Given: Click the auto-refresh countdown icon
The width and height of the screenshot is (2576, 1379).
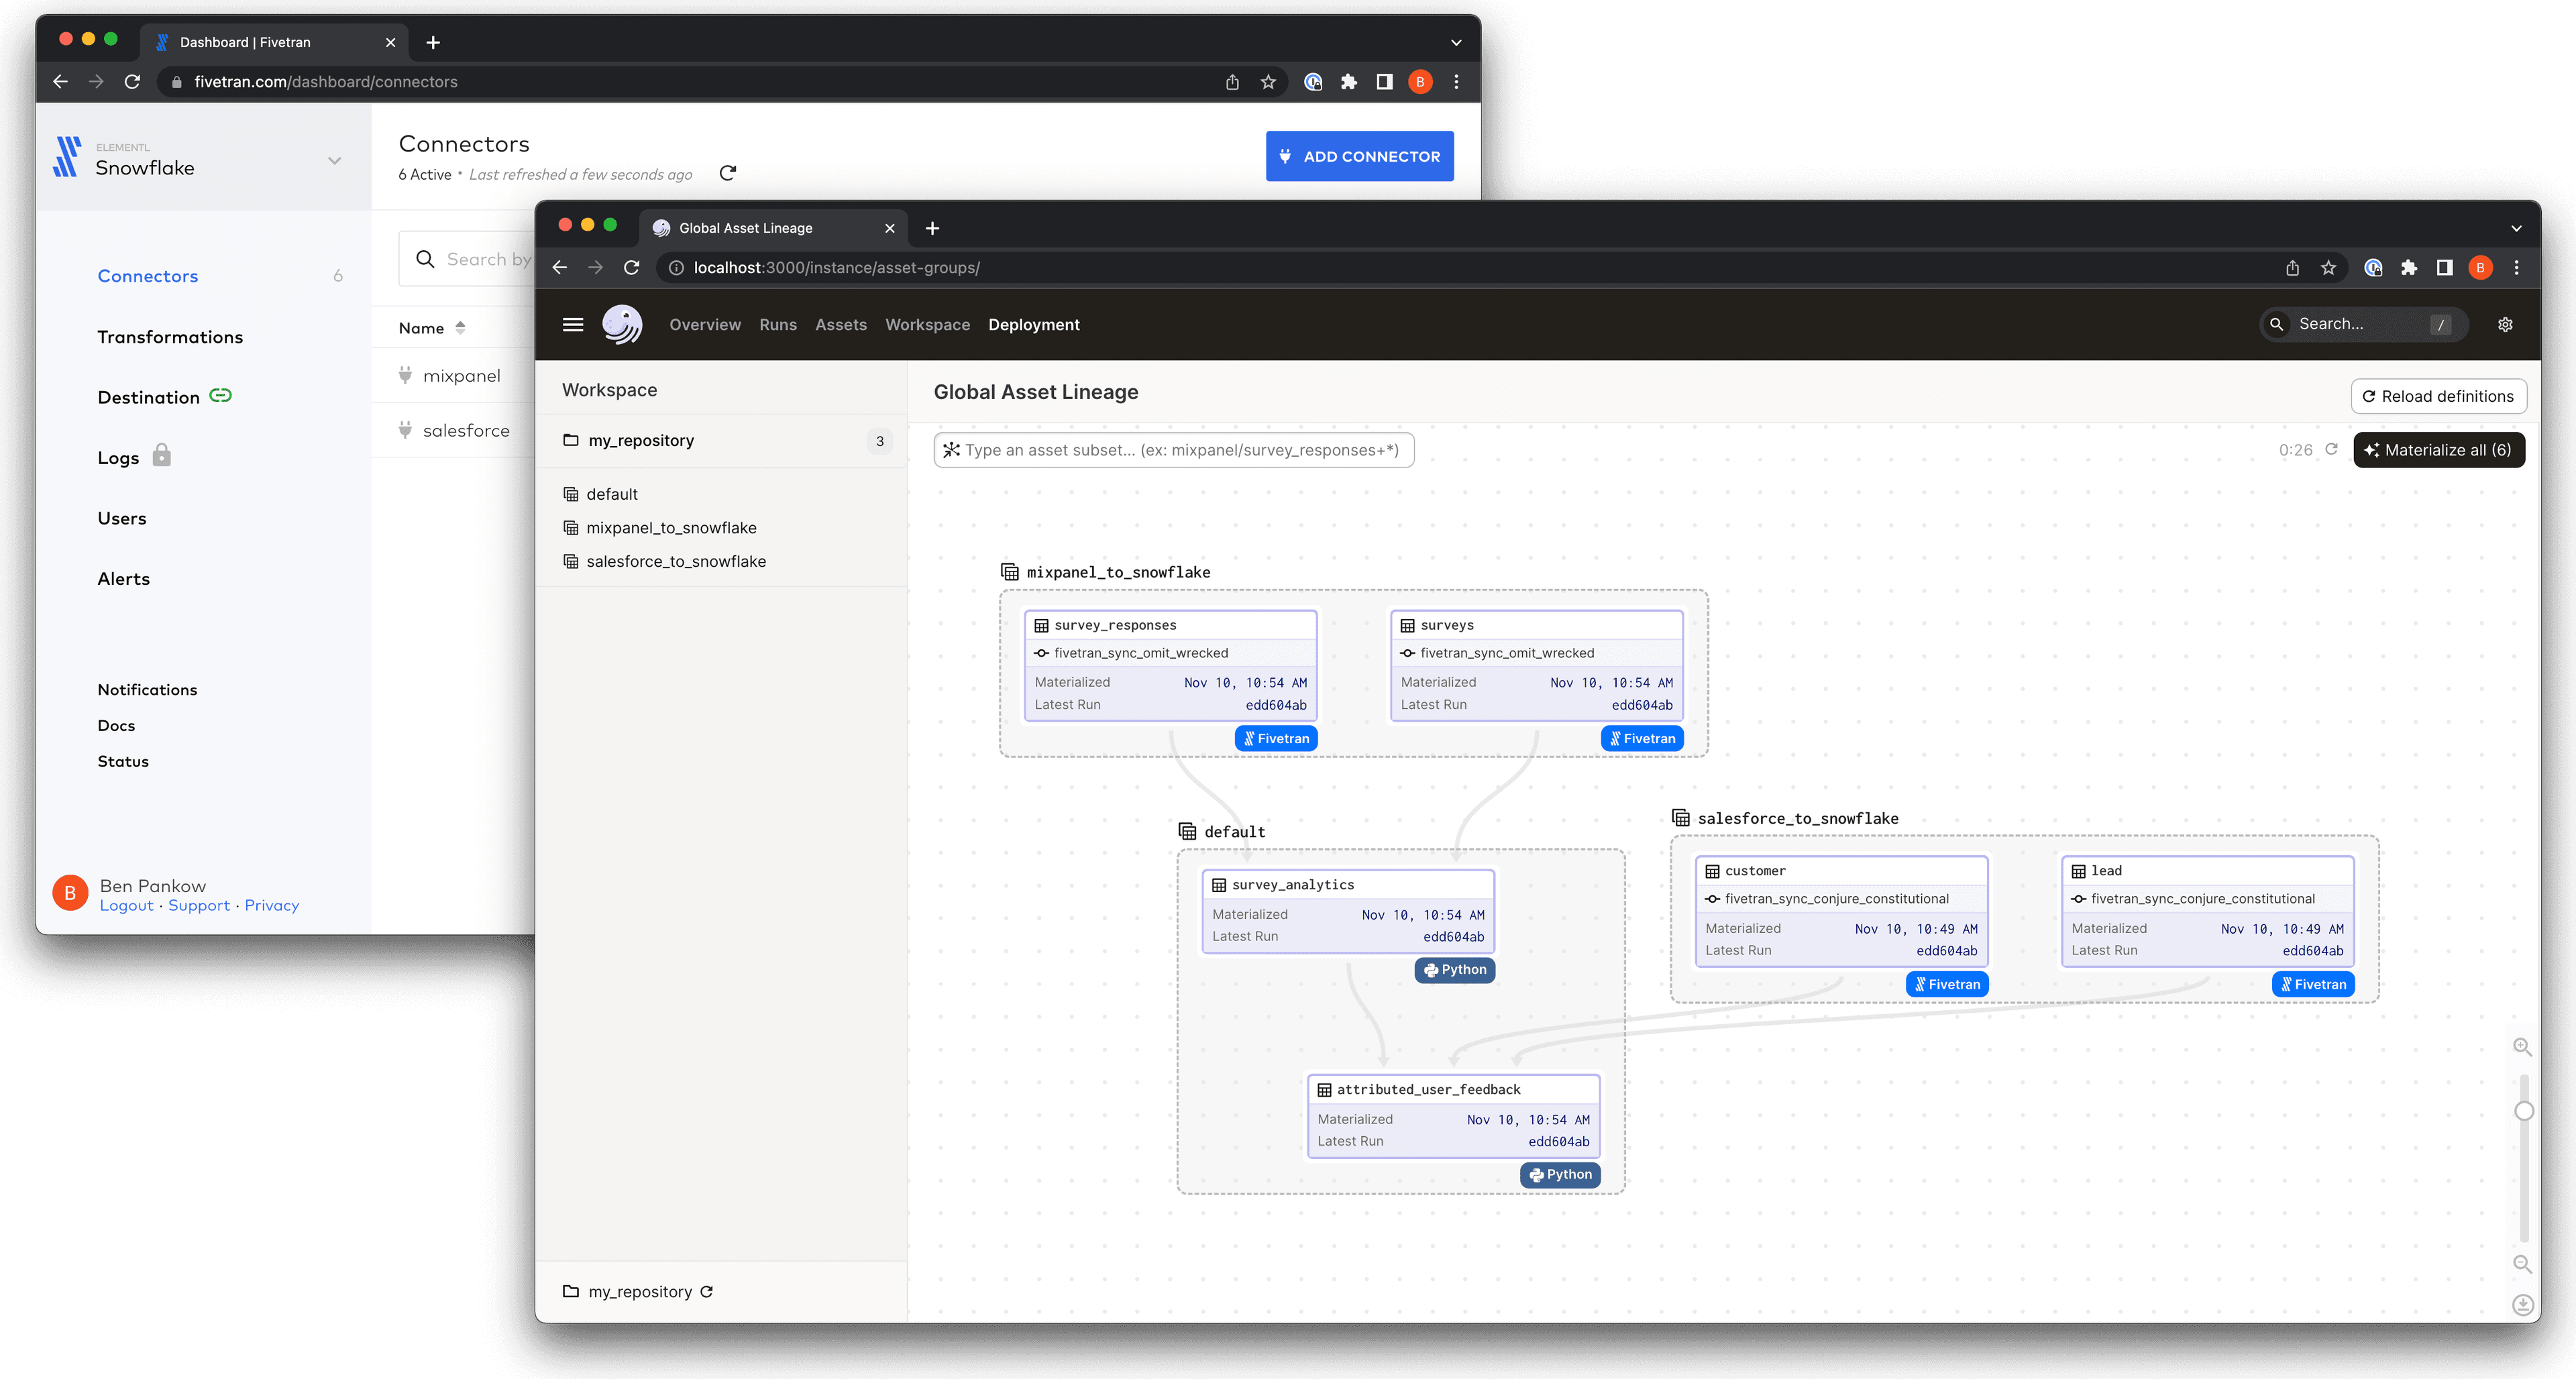Looking at the screenshot, I should [x=2331, y=449].
